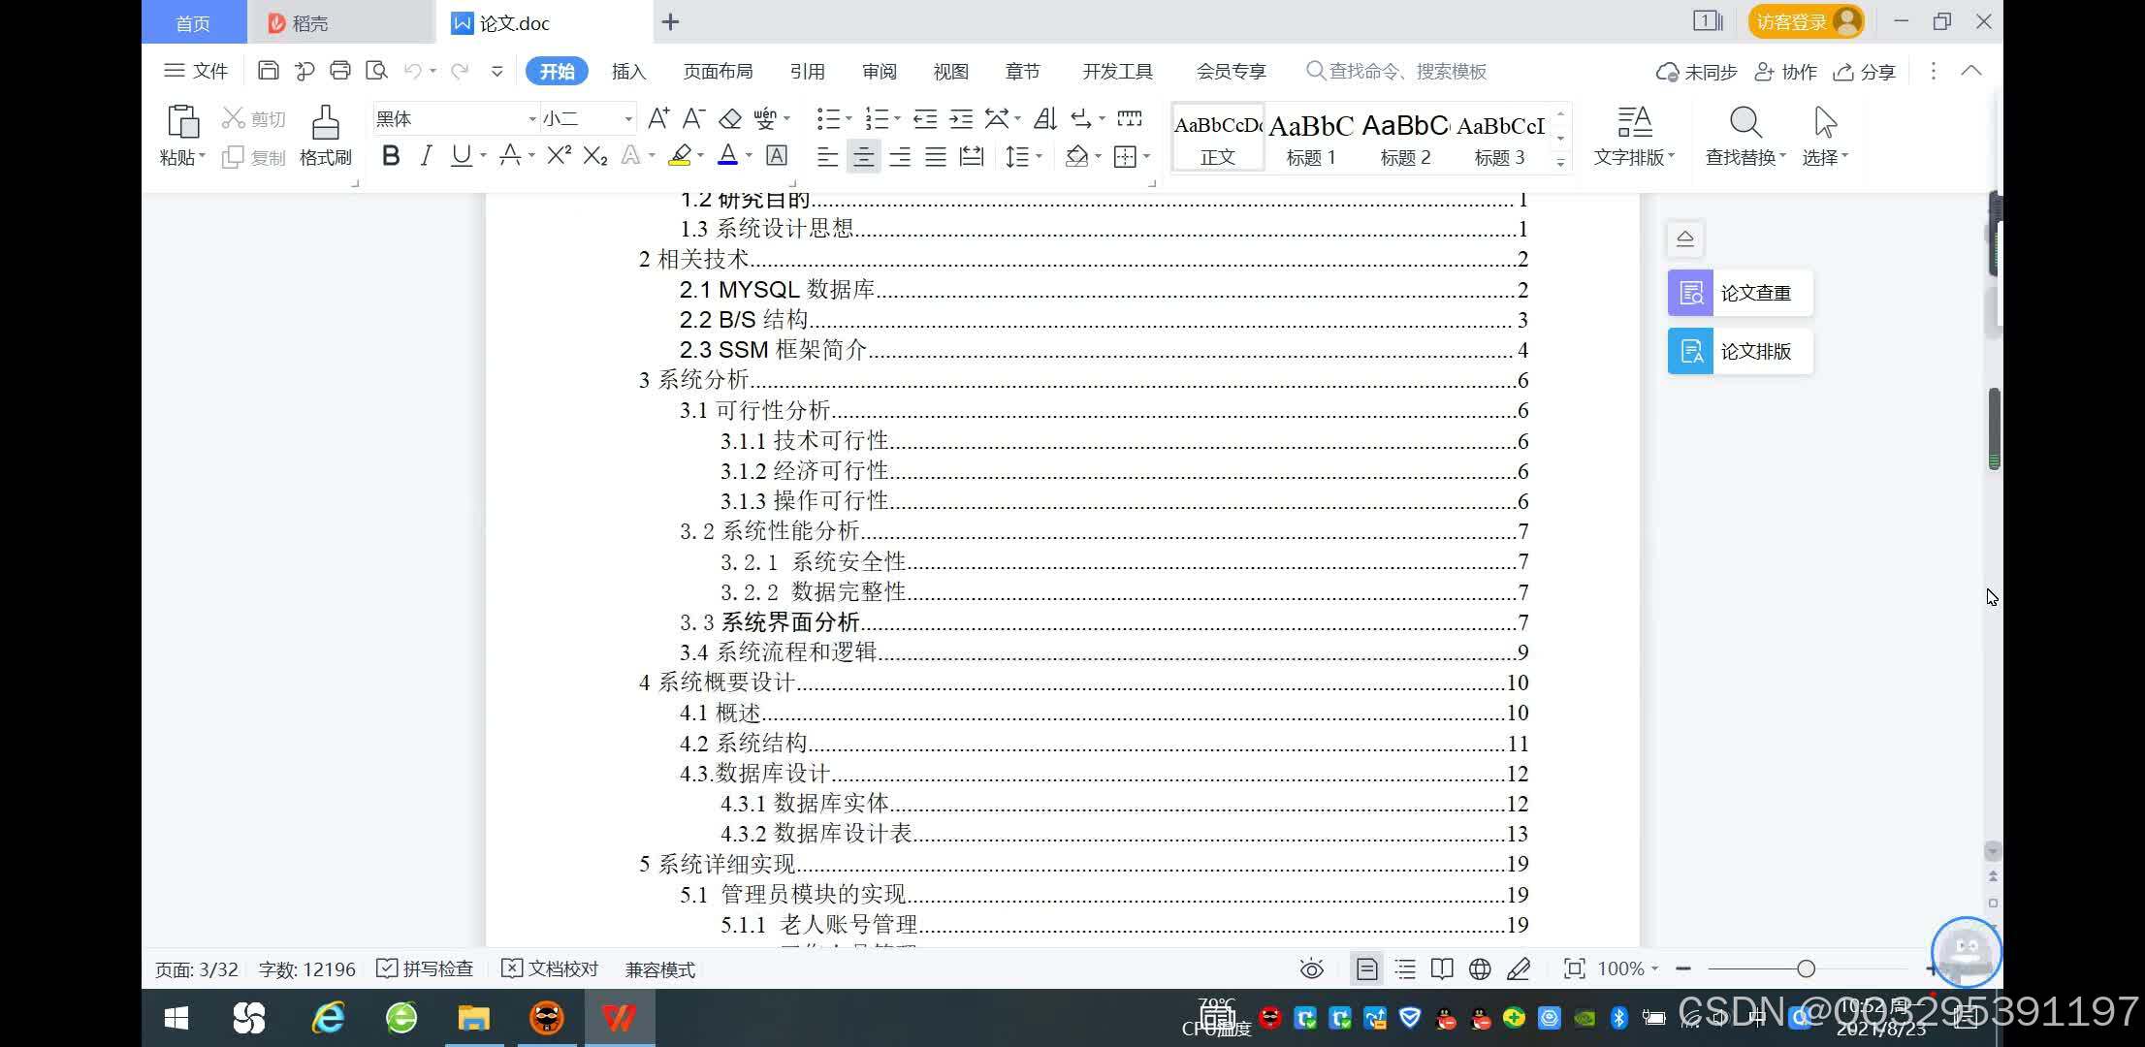The height and width of the screenshot is (1047, 2145).
Task: Expand line spacing dropdown
Action: 1039,156
